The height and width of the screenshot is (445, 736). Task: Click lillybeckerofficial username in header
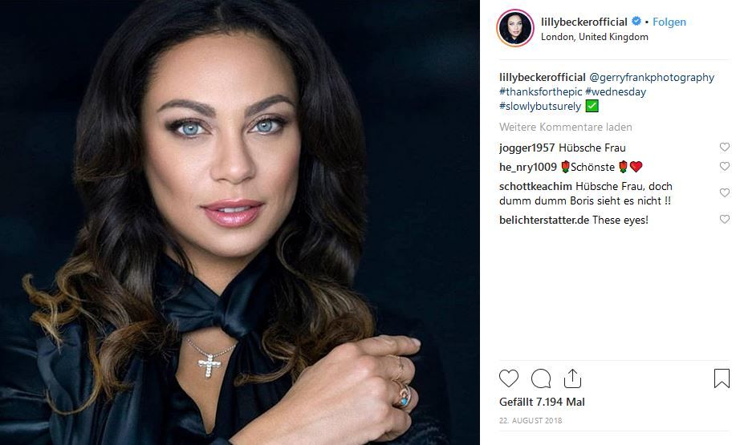pyautogui.click(x=584, y=22)
